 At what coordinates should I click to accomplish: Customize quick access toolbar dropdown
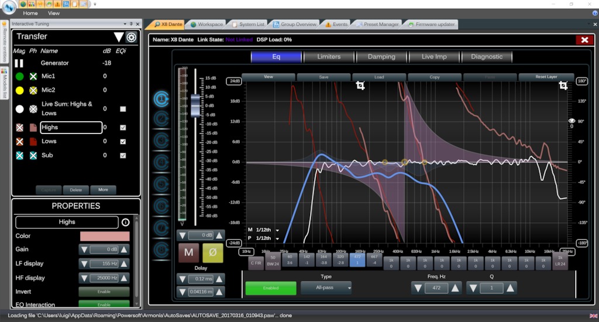95,4
